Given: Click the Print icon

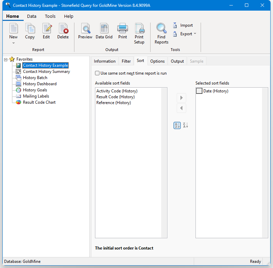Looking at the screenshot, I should (122, 28).
